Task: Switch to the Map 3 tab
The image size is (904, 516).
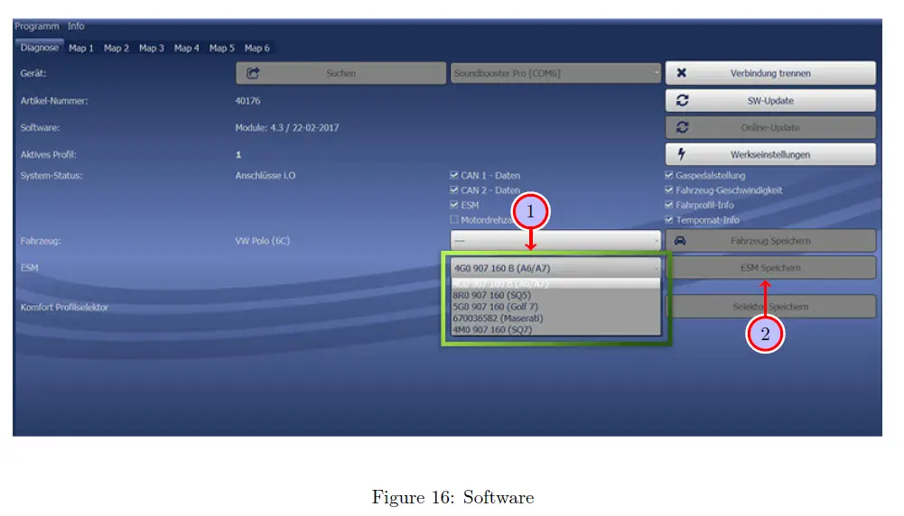Action: click(x=152, y=49)
